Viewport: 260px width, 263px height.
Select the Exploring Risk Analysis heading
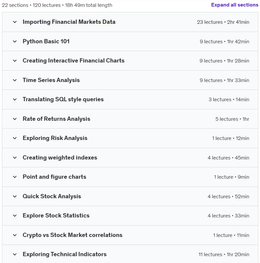(x=55, y=138)
